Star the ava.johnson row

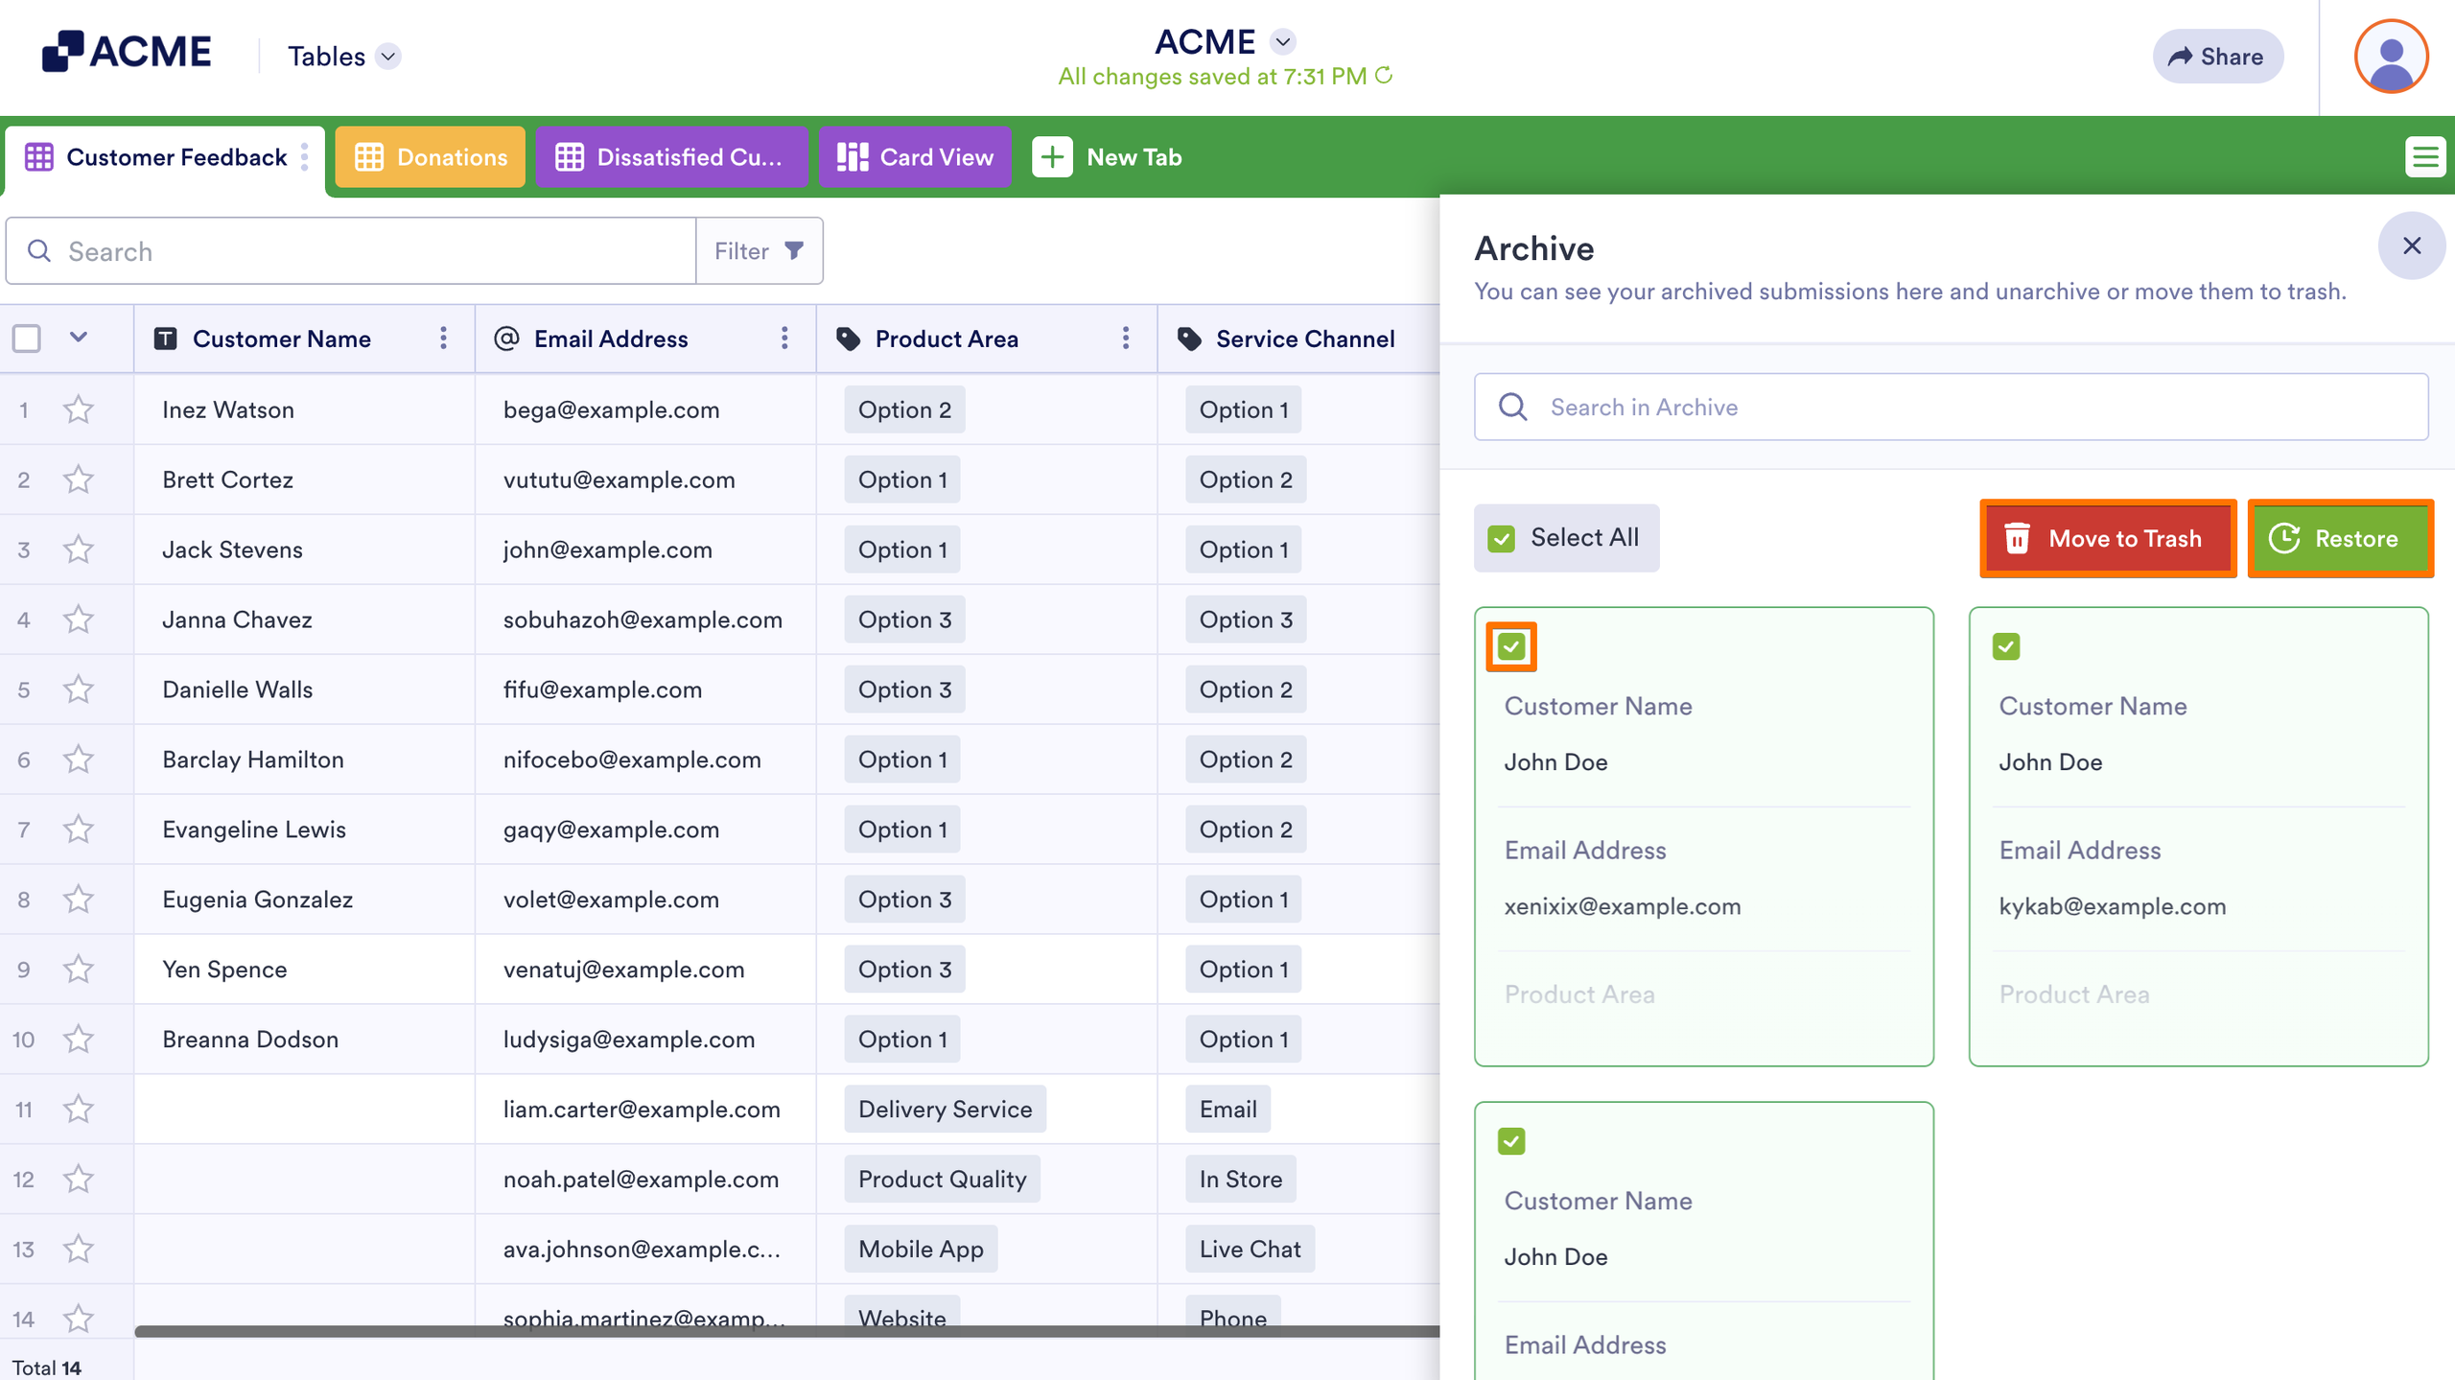[78, 1250]
